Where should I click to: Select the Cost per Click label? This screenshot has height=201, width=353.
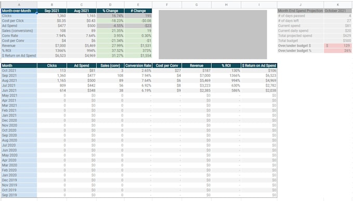tap(19, 21)
